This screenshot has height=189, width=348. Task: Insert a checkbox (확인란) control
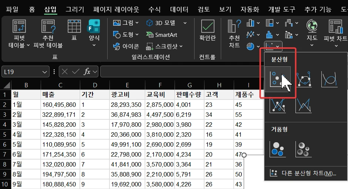tap(207, 30)
